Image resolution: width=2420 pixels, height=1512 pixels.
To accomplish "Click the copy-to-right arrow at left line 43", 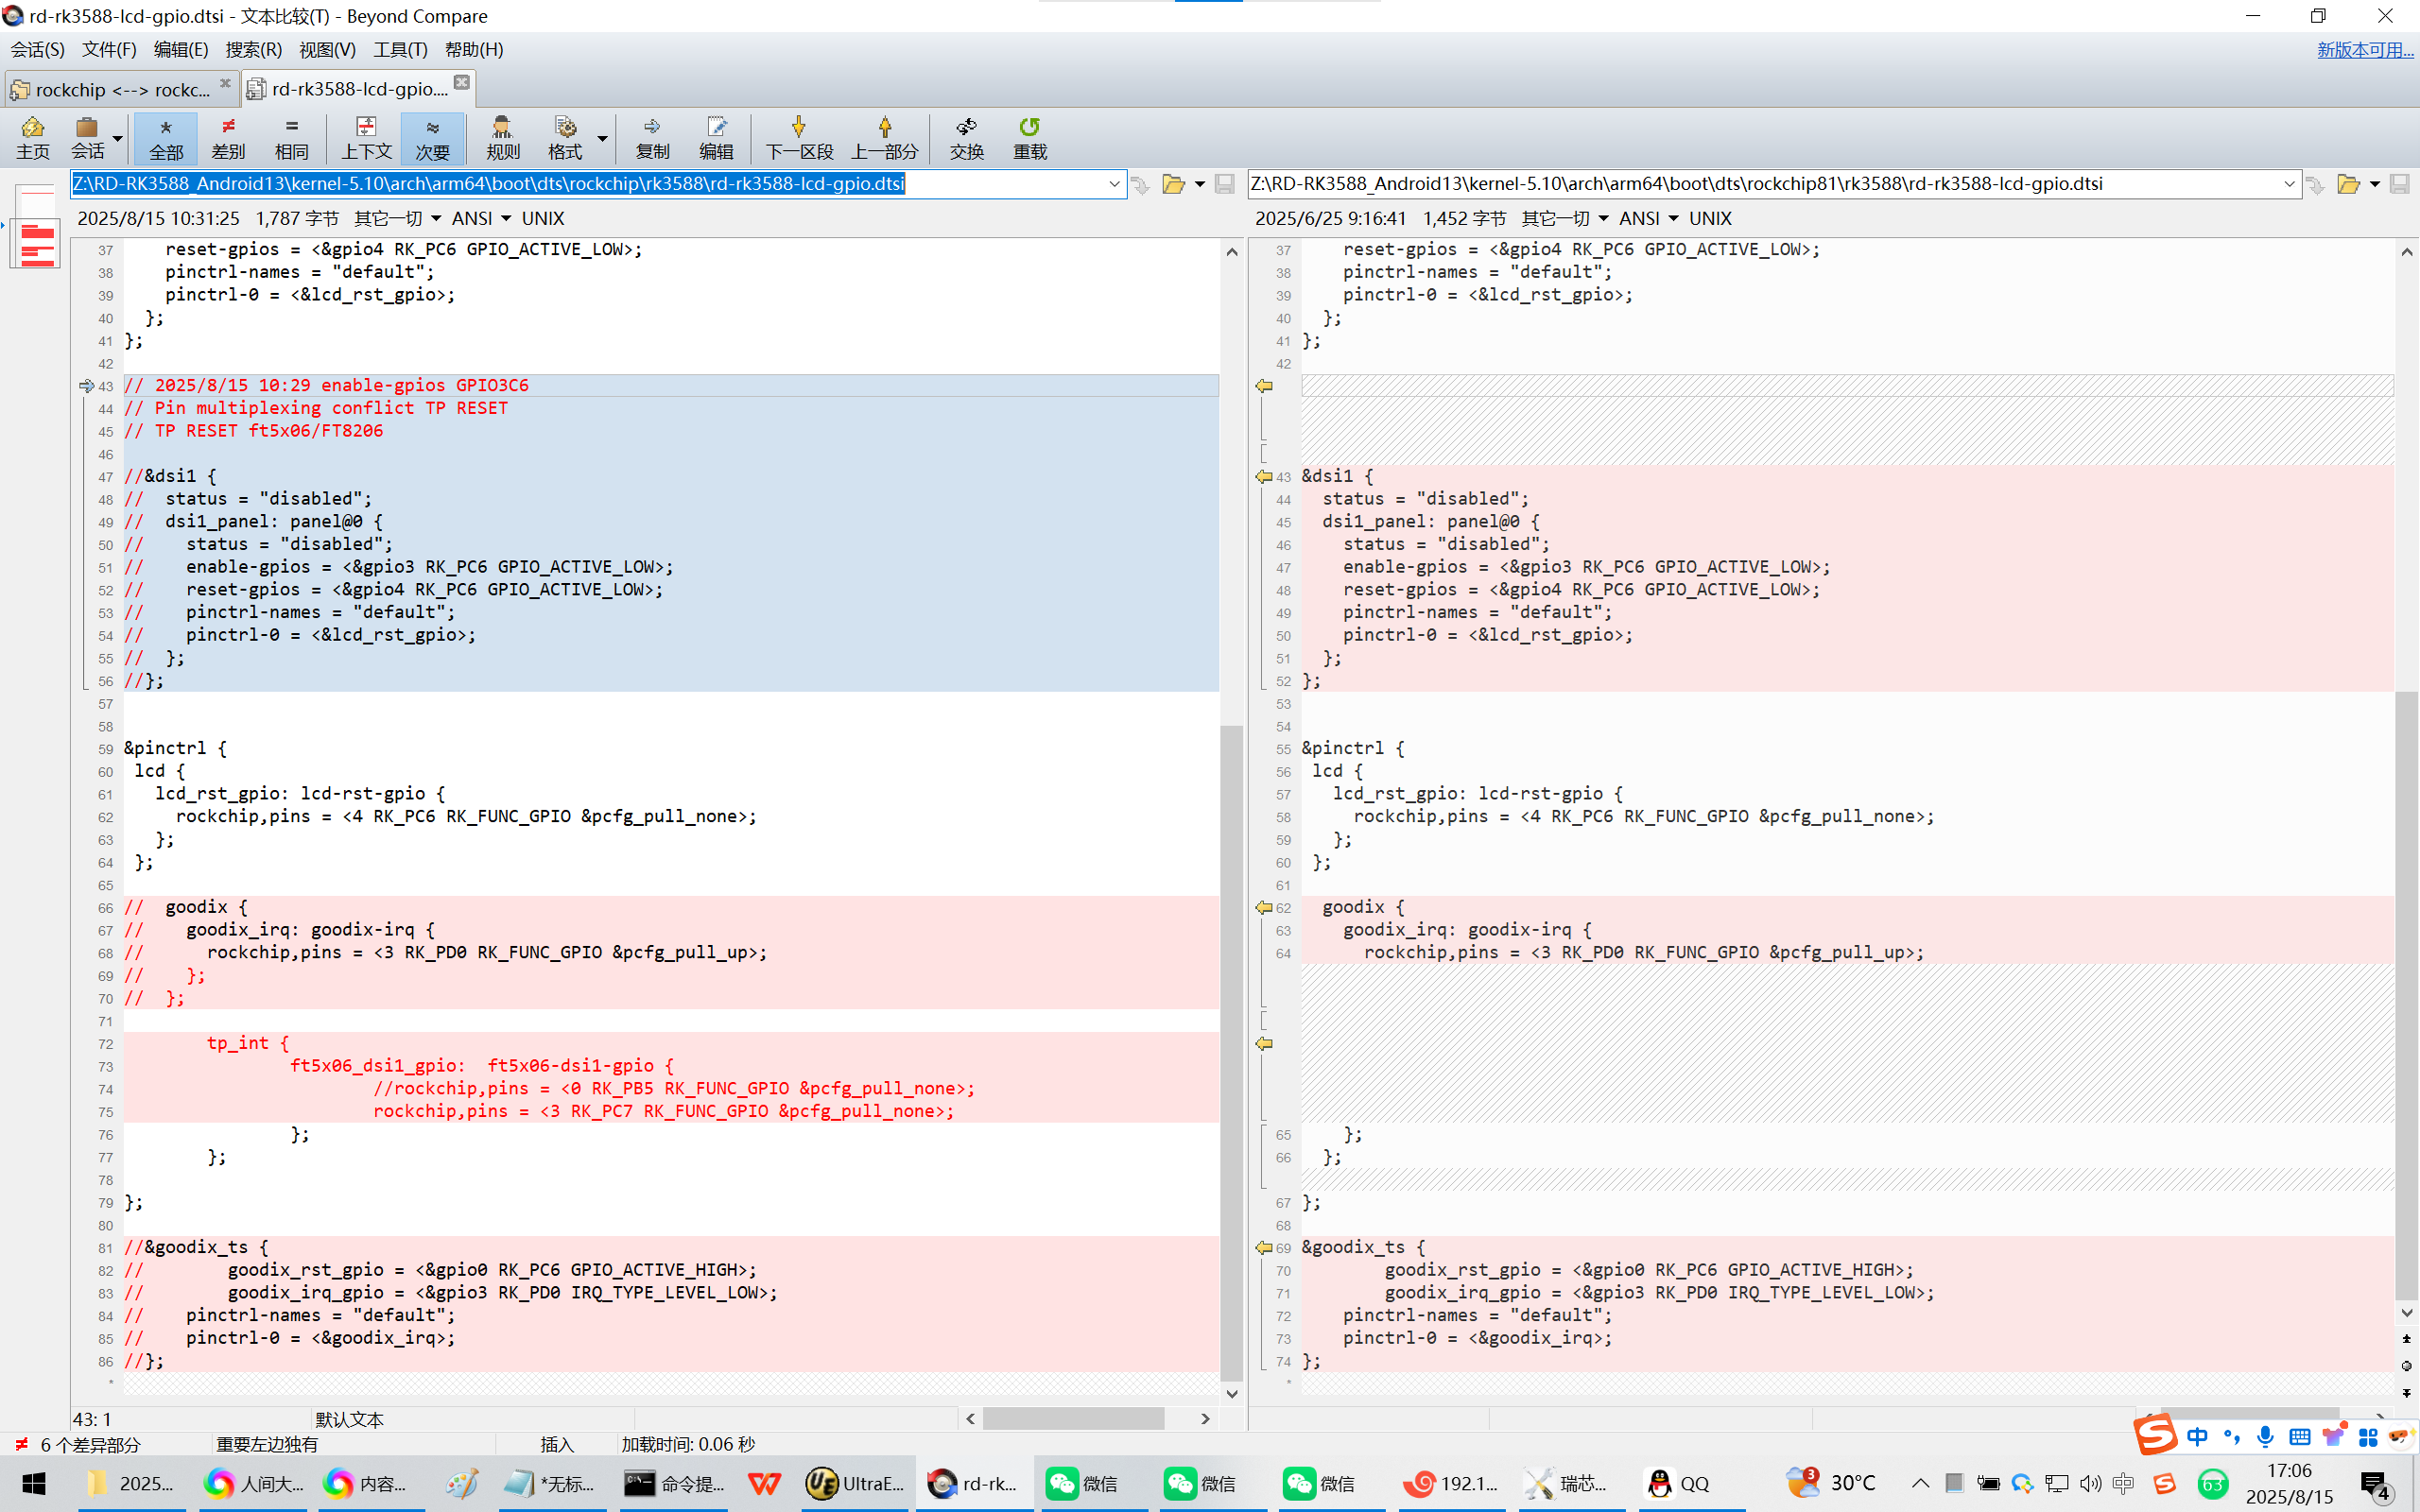I will [x=87, y=386].
